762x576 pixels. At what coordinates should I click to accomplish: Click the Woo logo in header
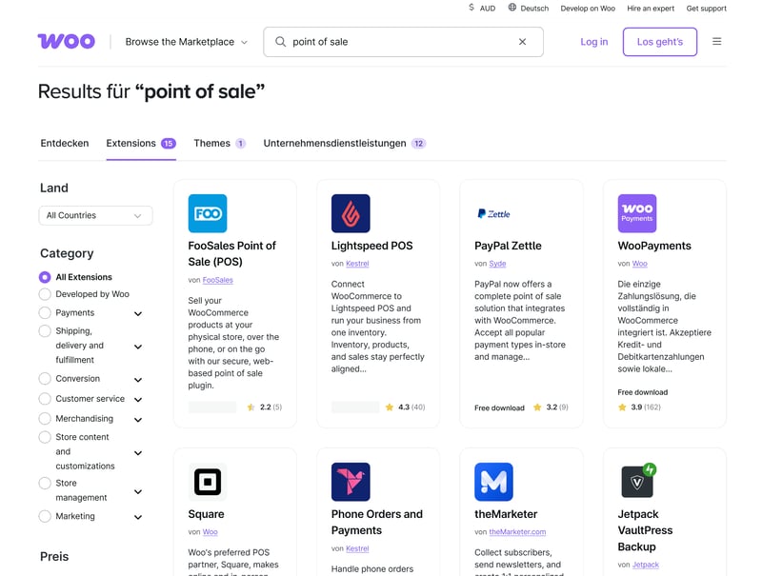[66, 42]
